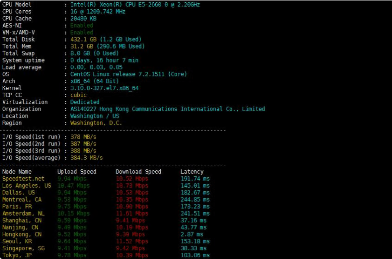
Task: Click the Arch value x86_64 (64 Bit)
Action: [95, 81]
